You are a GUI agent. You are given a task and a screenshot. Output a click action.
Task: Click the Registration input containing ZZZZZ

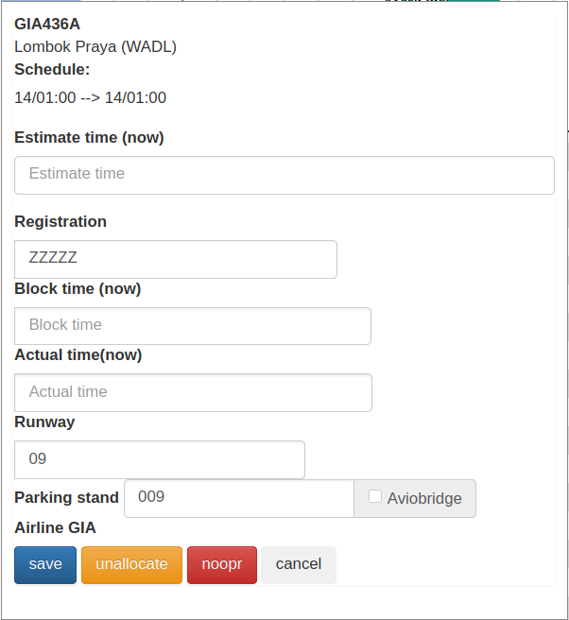(x=175, y=258)
